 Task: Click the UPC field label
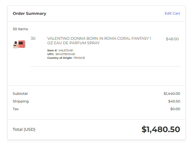pos(51,54)
